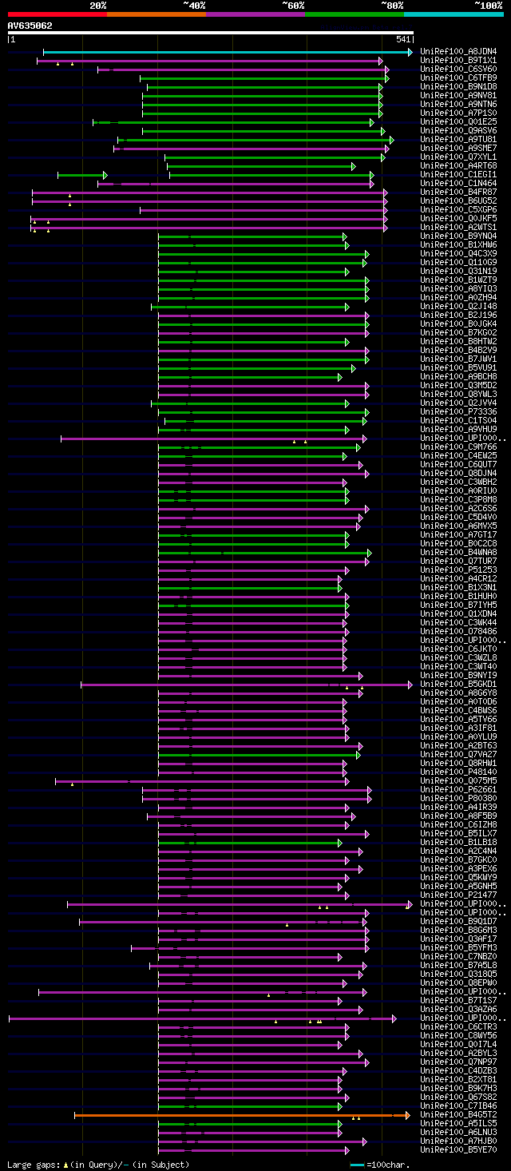Viewport: 511px width, 1171px height.
Task: Click label UniRef100_B9Q1D7
Action: [458, 922]
